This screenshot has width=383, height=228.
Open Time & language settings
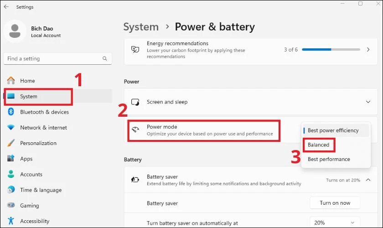tap(41, 190)
